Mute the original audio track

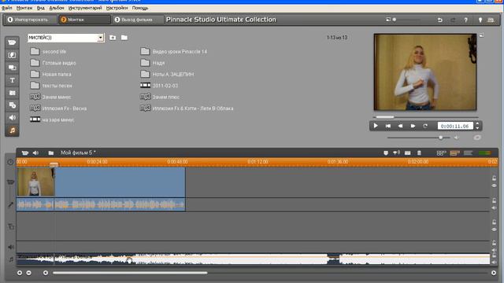[494, 208]
